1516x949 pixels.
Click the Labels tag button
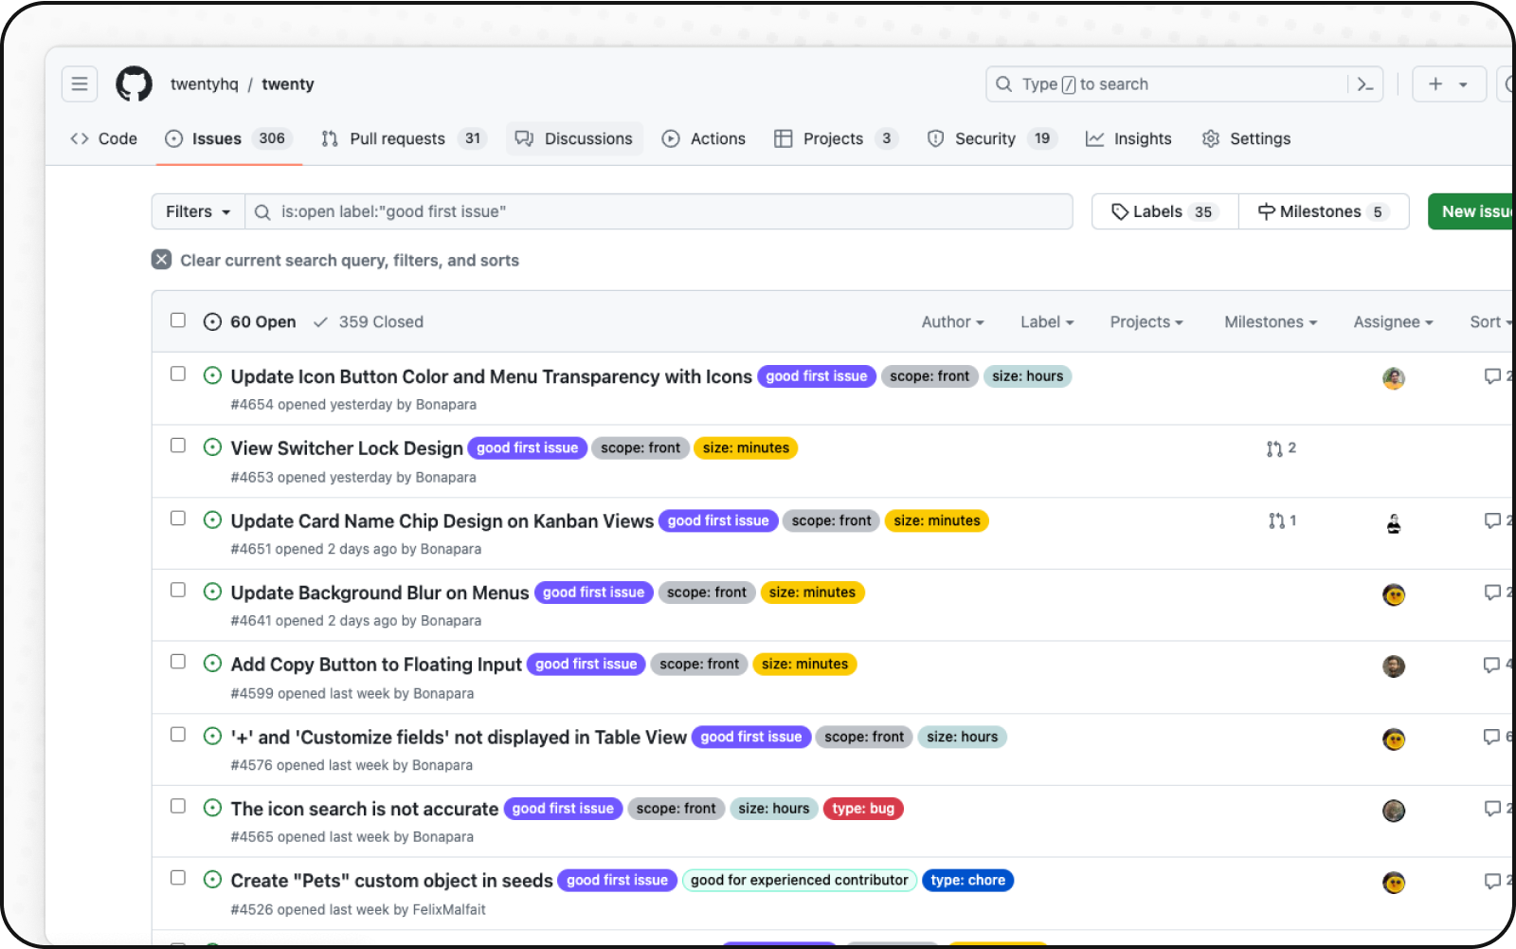[1164, 211]
